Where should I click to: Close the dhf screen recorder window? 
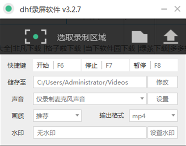[x=178, y=9]
